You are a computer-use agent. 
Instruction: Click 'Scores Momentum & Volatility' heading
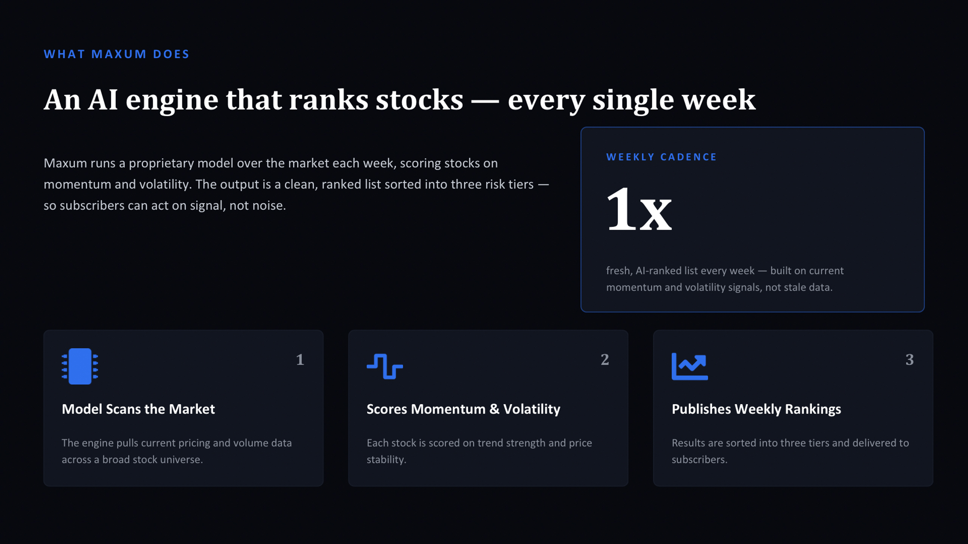point(464,409)
